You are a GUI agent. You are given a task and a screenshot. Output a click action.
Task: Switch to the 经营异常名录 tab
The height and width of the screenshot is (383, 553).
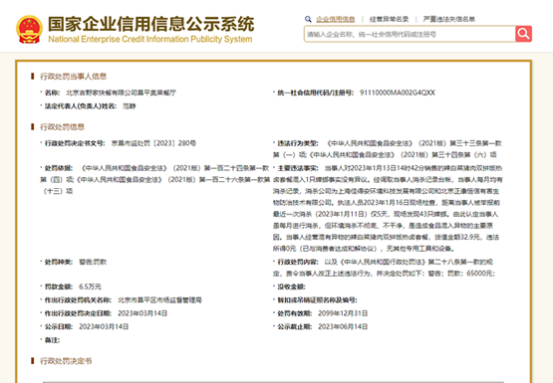pyautogui.click(x=389, y=19)
